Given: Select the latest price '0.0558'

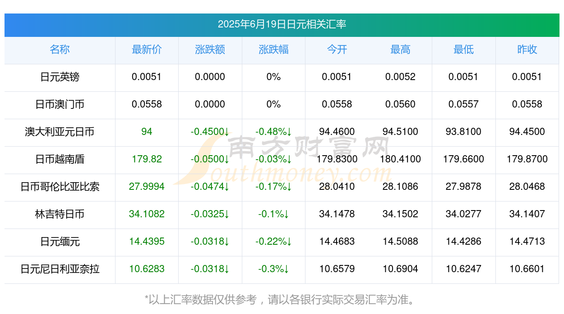Looking at the screenshot, I should (147, 104).
